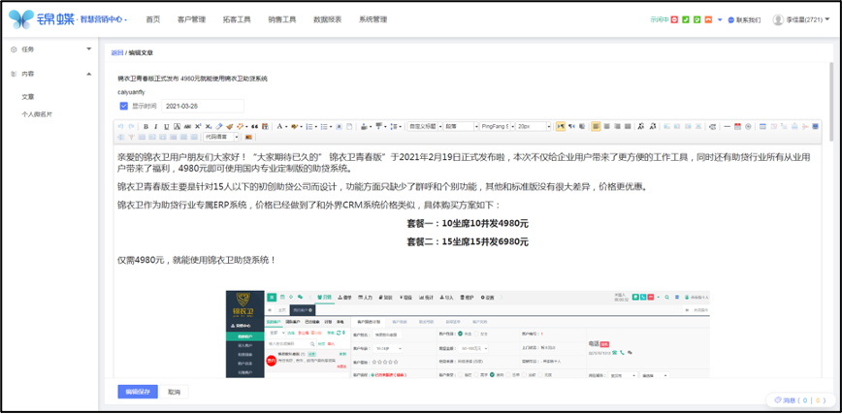Open the 消息 notification button
Viewport: 842px width, 414px height.
coord(800,400)
